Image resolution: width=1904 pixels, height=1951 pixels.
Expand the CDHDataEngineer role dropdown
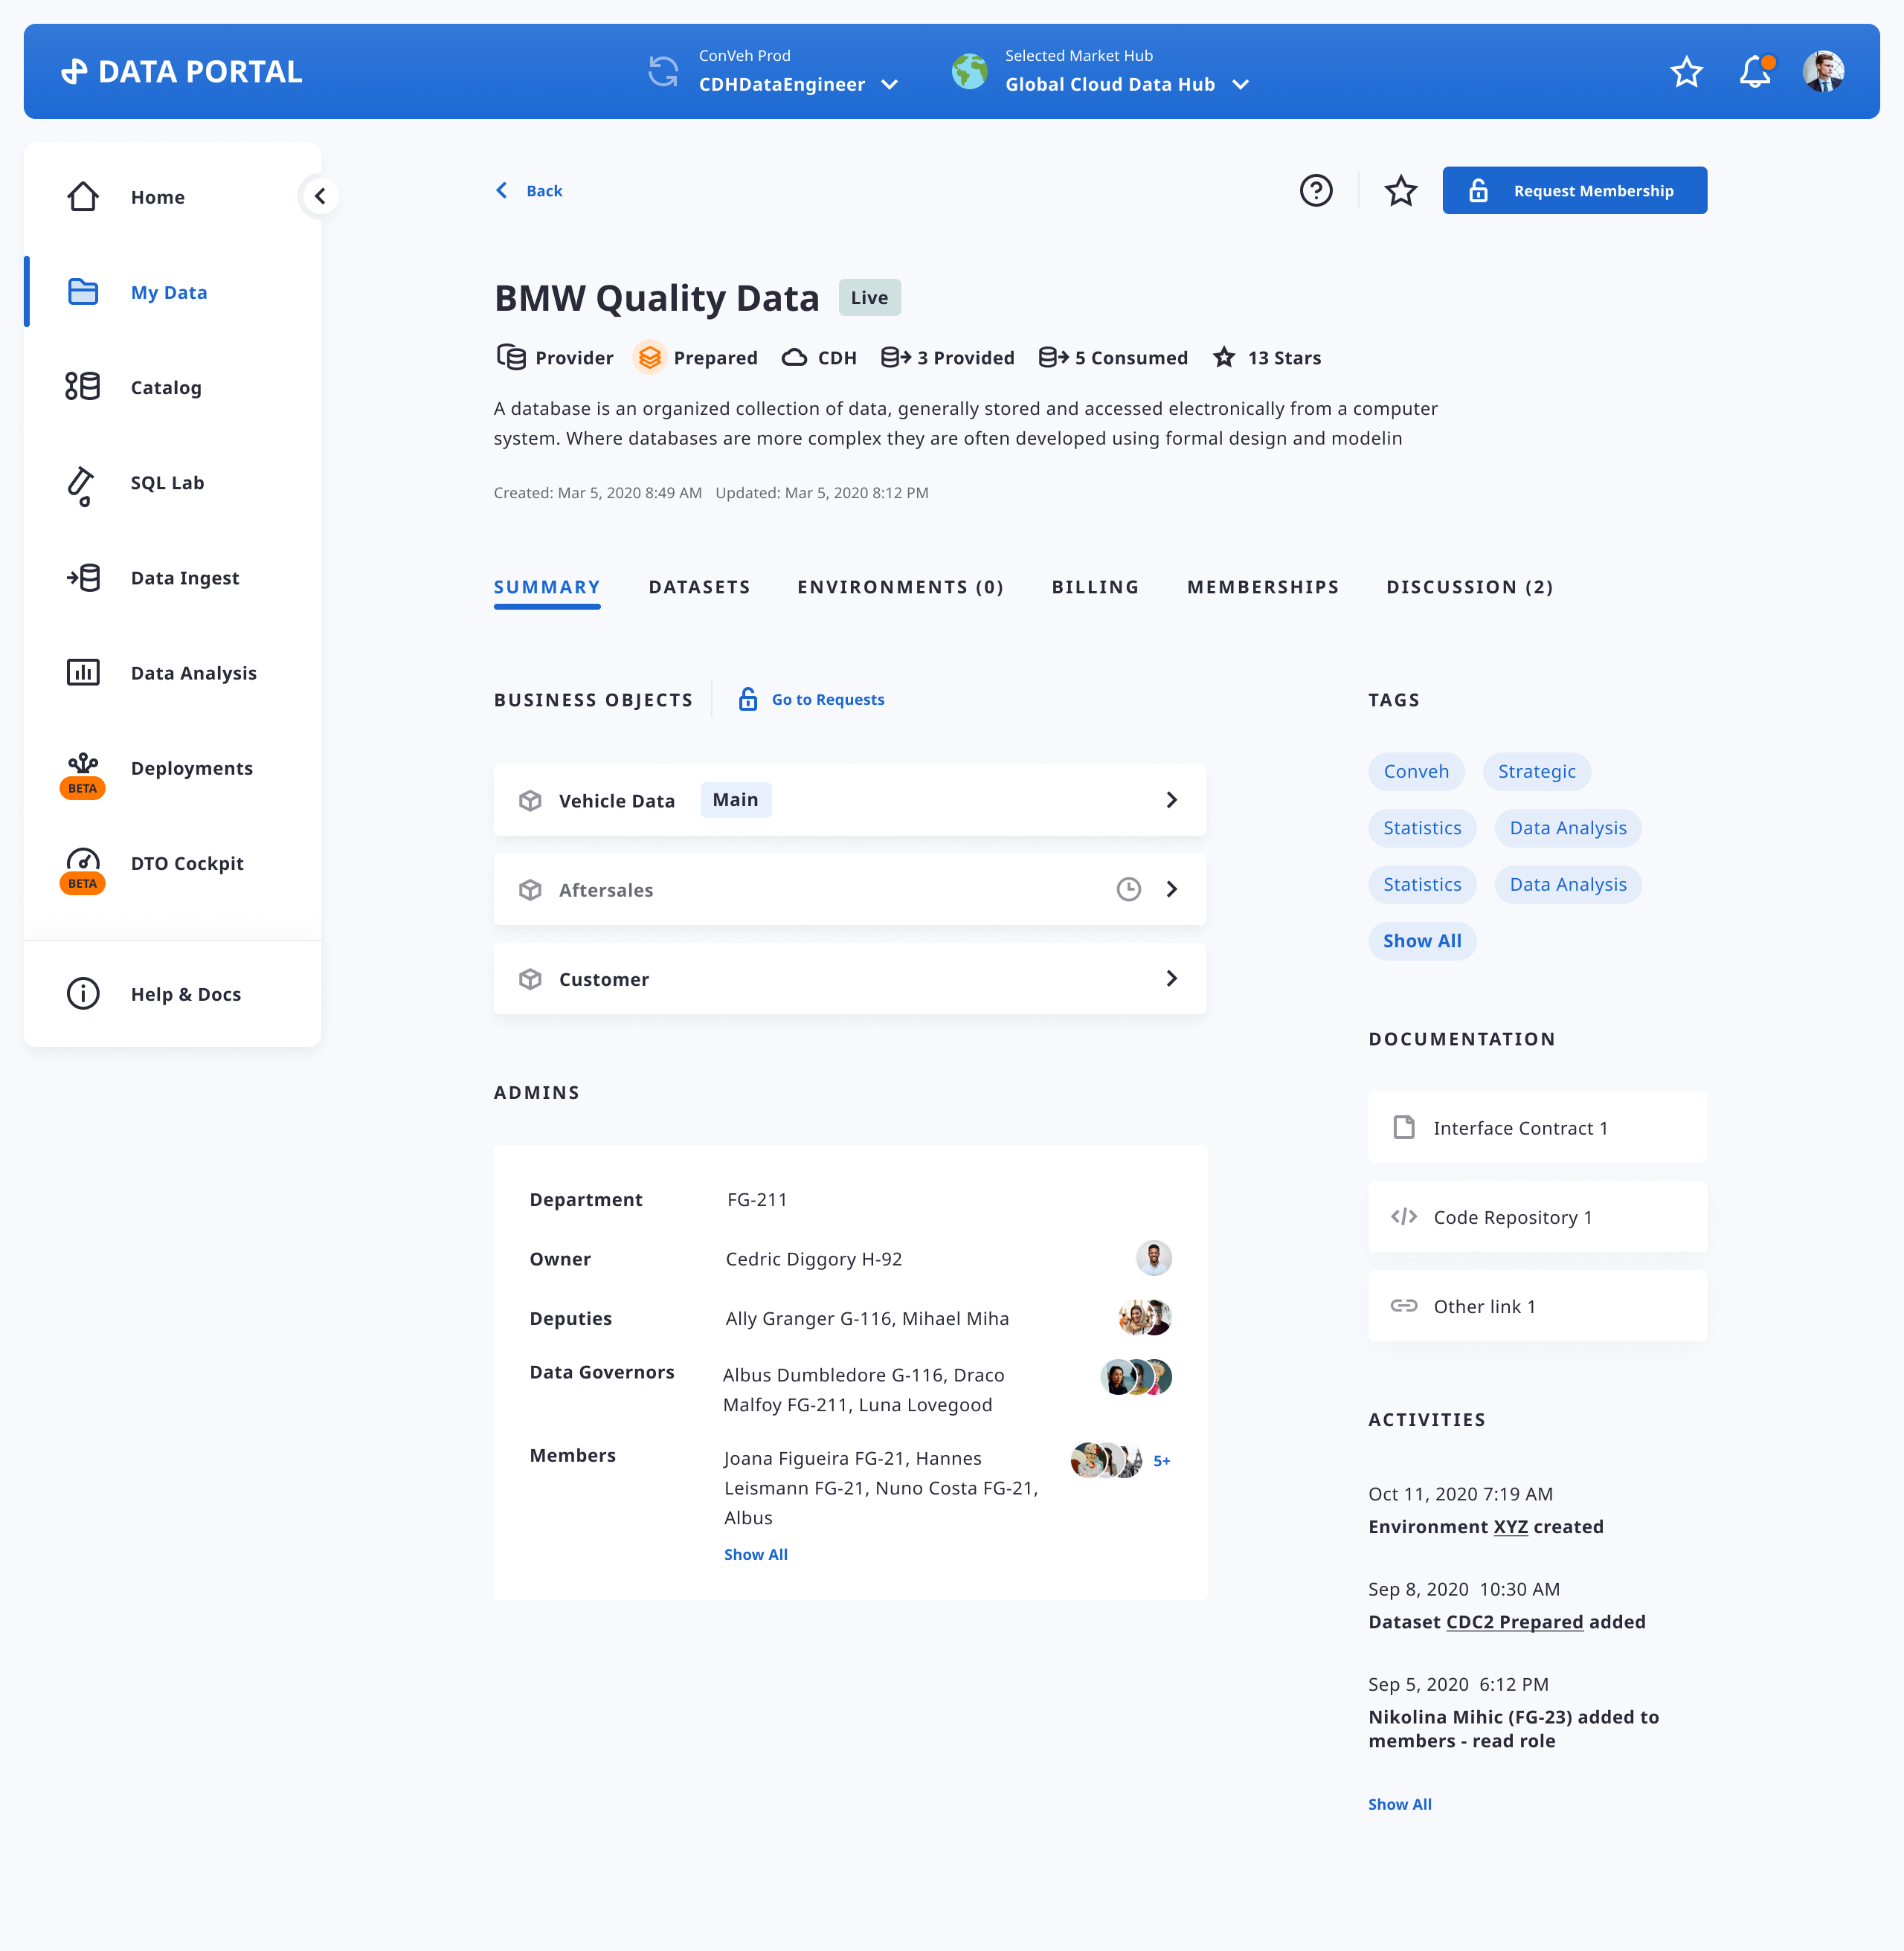tap(889, 85)
